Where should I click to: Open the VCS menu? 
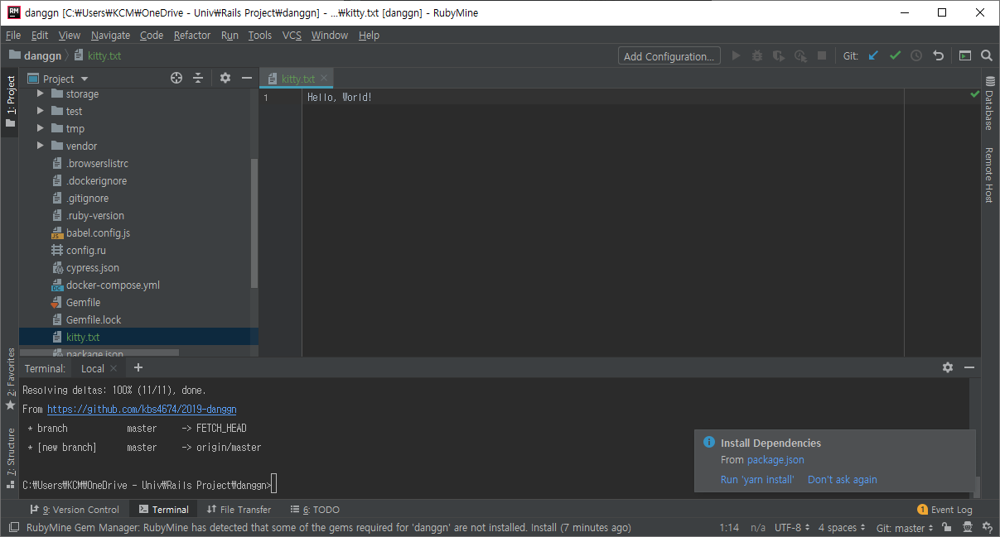[x=292, y=36]
